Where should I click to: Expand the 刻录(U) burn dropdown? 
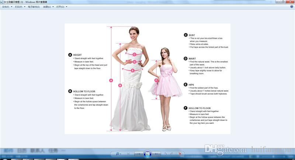(48, 7)
